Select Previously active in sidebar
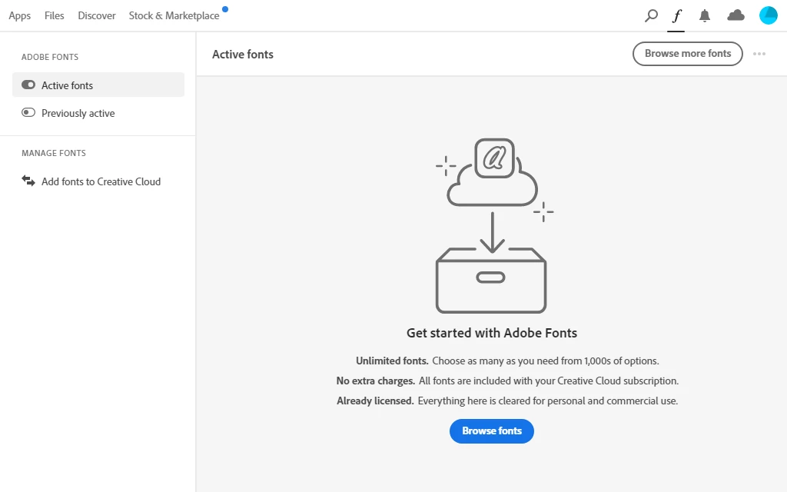This screenshot has height=492, width=787. [x=98, y=113]
